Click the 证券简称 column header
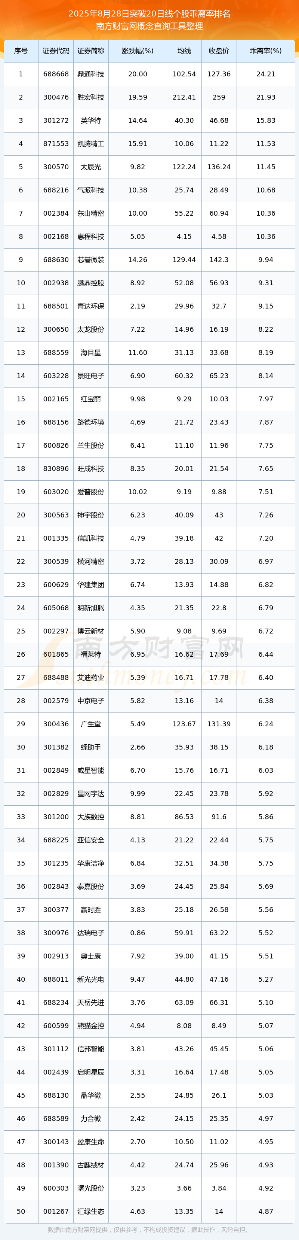Screen dimensions: 299x1240 coord(91,51)
